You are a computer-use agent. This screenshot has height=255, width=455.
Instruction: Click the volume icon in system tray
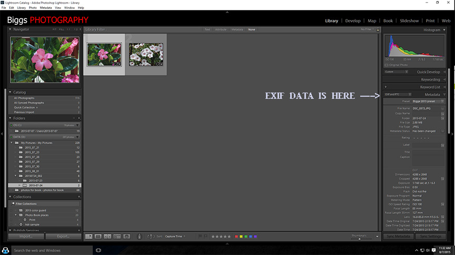(428, 250)
